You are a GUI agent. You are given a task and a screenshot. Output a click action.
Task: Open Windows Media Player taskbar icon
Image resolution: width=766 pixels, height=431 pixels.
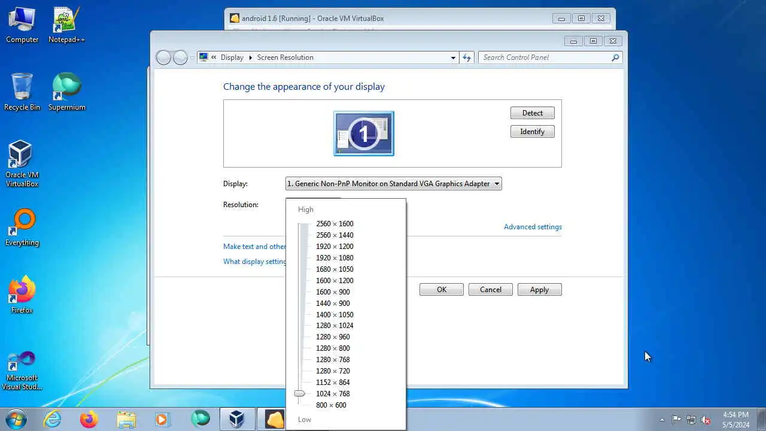click(162, 419)
